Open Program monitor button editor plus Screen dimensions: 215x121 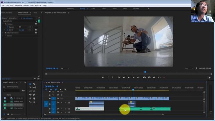tap(210, 78)
